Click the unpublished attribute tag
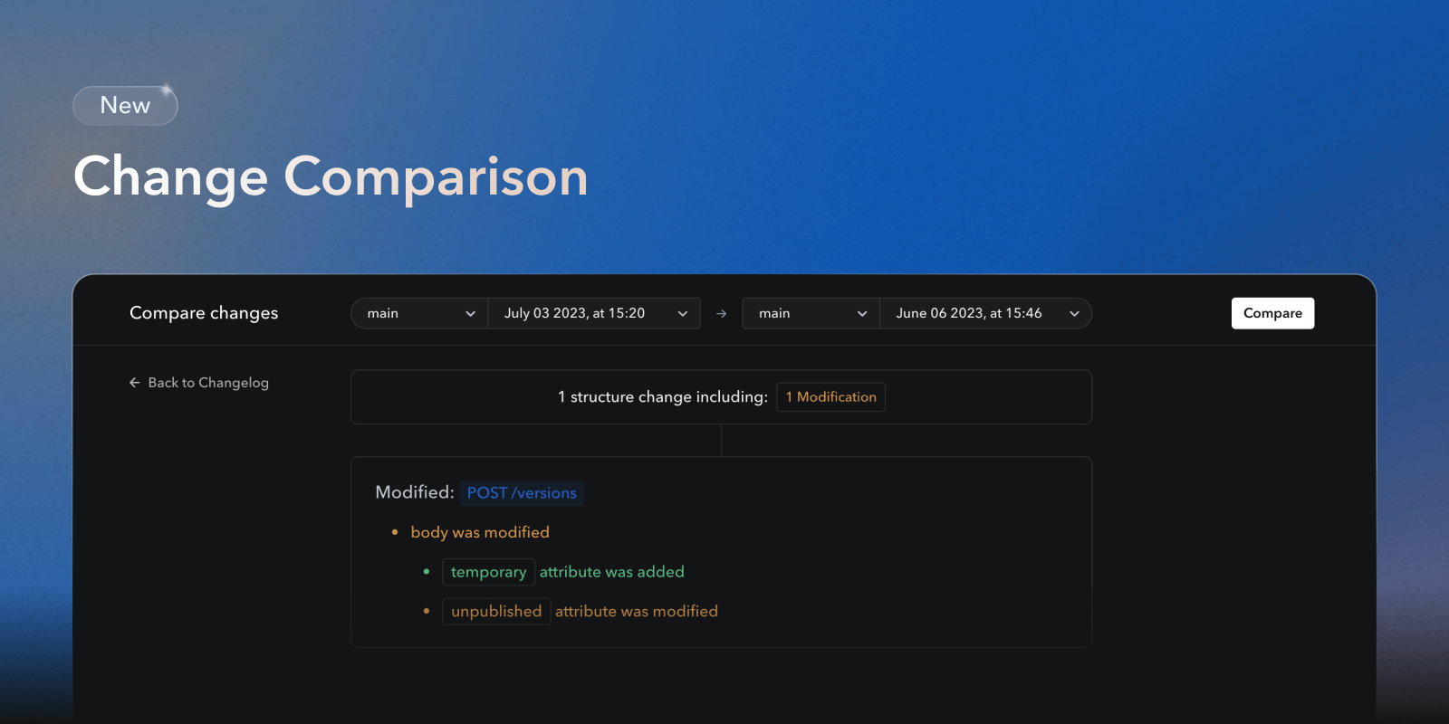Viewport: 1449px width, 724px height. coord(496,612)
